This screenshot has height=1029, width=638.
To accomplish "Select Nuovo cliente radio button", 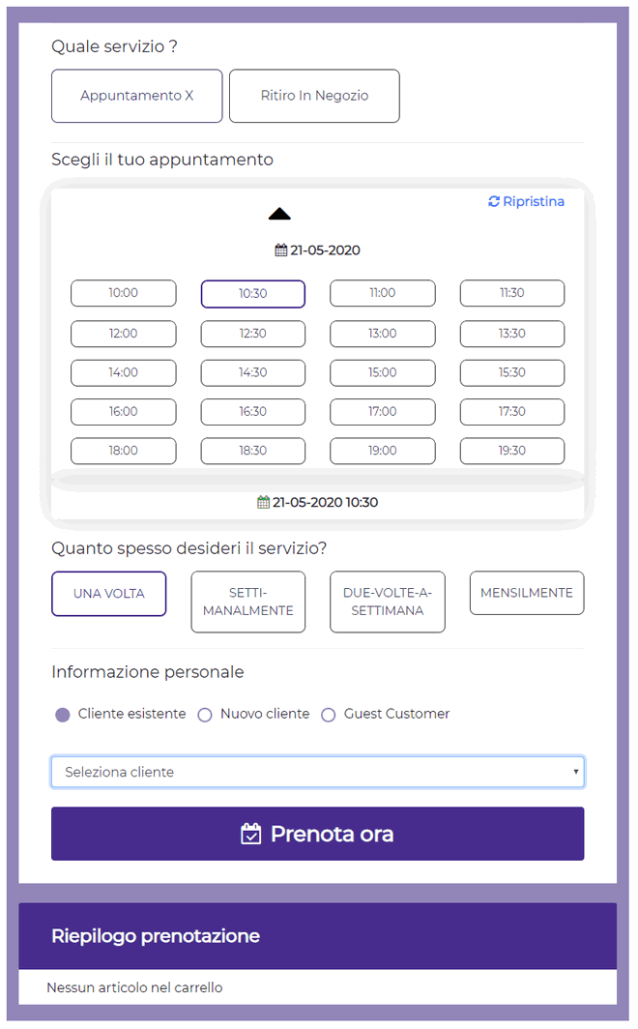I will coord(205,715).
